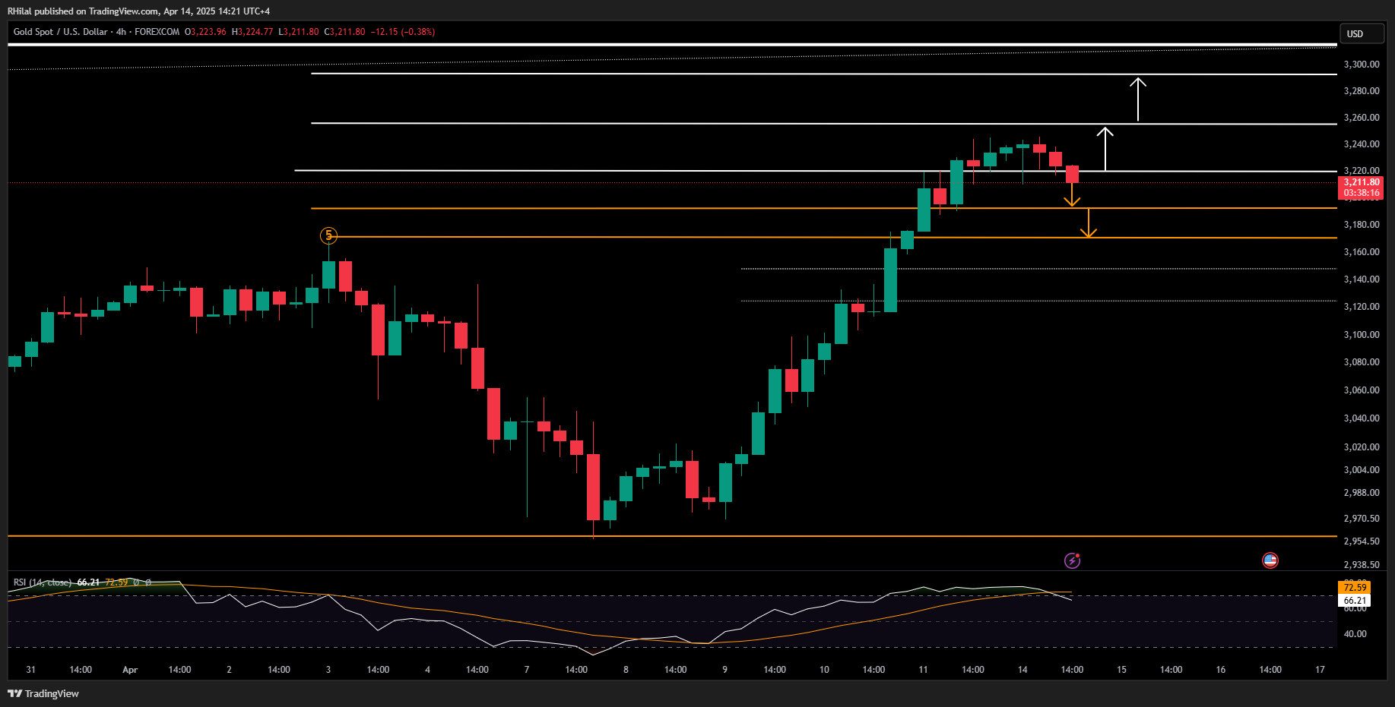
Task: Click the close value C3,211.80 in header
Action: point(344,32)
